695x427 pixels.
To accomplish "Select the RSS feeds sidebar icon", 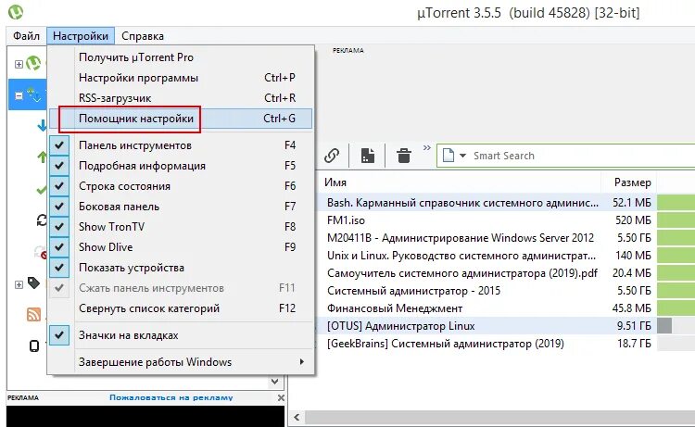I will point(34,314).
